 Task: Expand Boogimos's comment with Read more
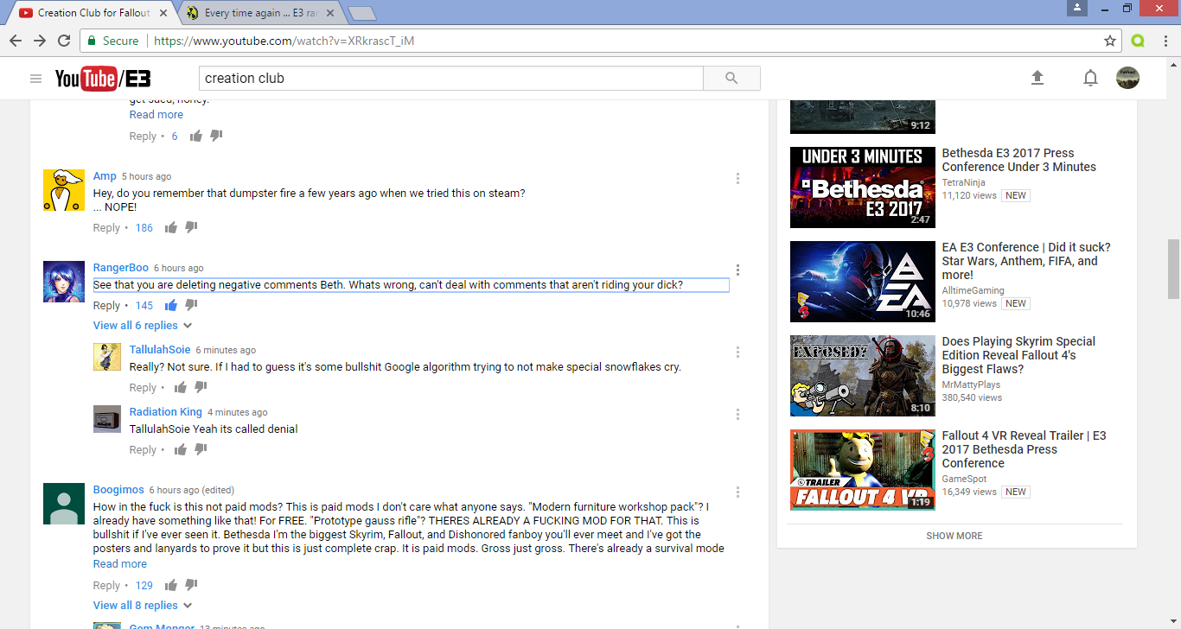pyautogui.click(x=120, y=564)
